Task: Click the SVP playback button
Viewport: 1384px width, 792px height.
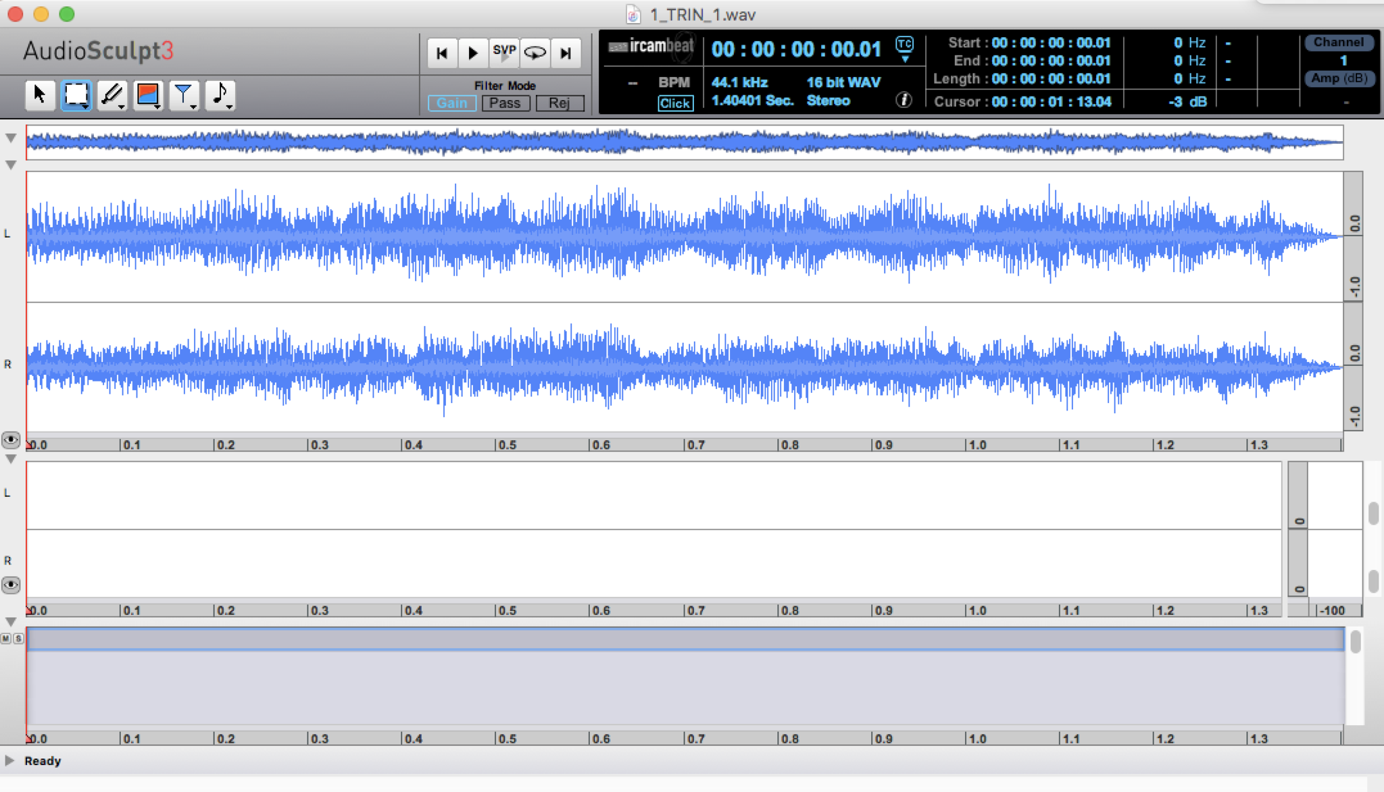Action: coord(503,52)
